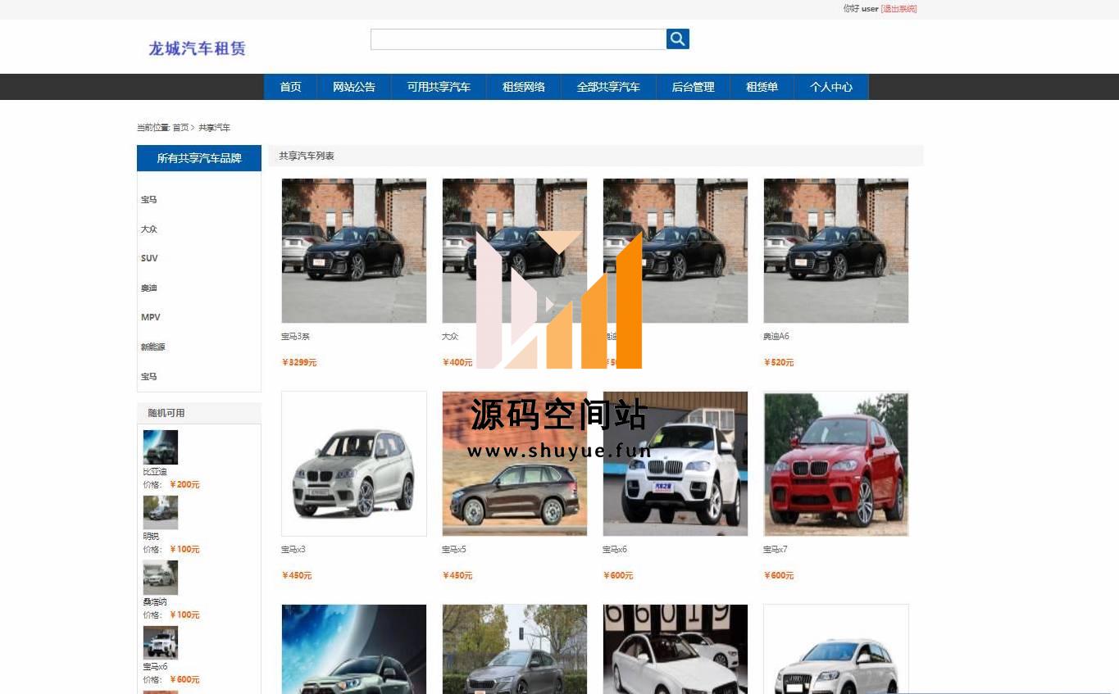The width and height of the screenshot is (1119, 694).
Task: Select the 大众 brand in sidebar
Action: point(148,229)
